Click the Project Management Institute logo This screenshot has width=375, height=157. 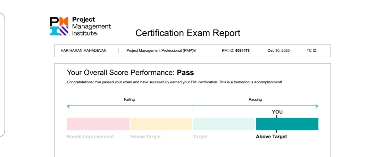pyautogui.click(x=80, y=26)
